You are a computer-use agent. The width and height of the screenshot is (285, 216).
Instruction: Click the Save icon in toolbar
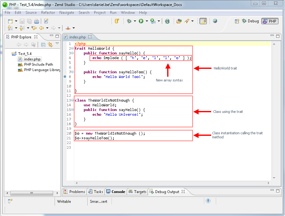[22, 21]
